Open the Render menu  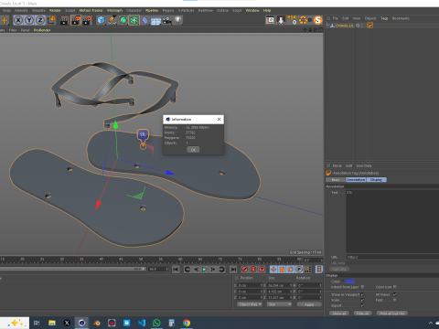pos(55,10)
